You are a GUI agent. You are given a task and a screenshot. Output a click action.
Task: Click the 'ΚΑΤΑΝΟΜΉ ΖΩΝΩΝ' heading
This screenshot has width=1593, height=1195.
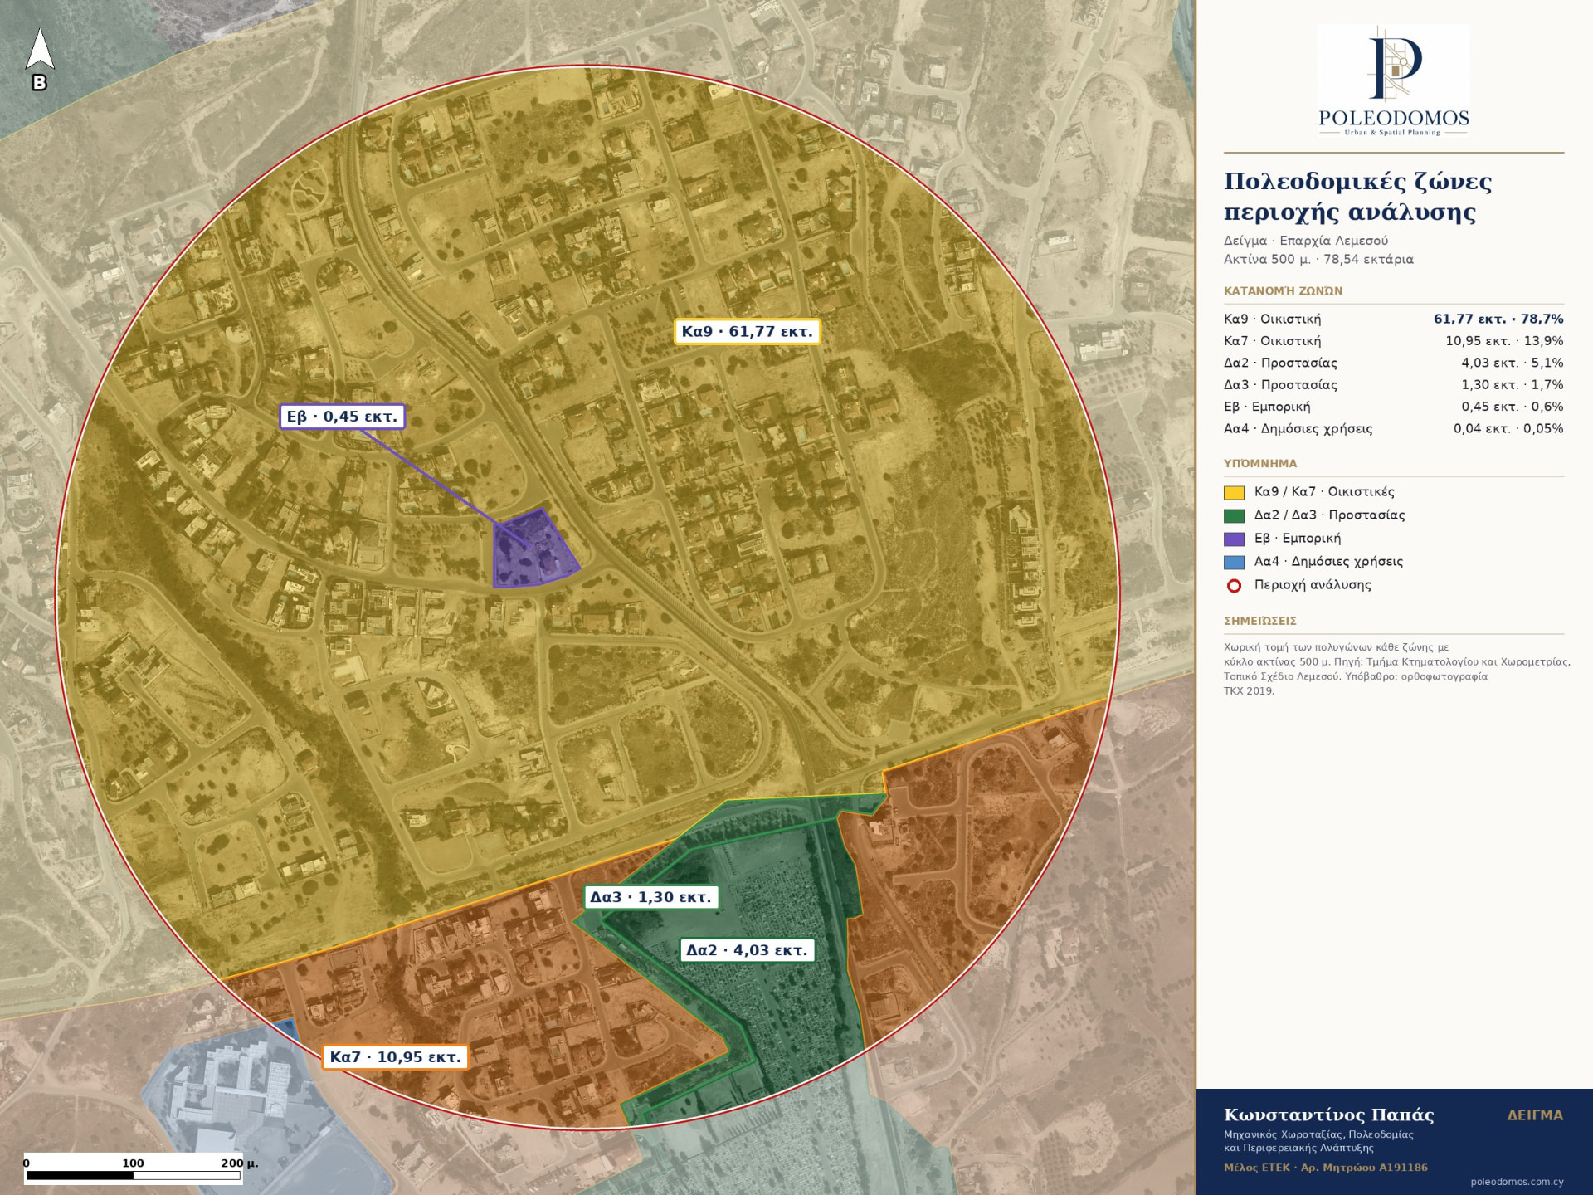[x=1283, y=291]
